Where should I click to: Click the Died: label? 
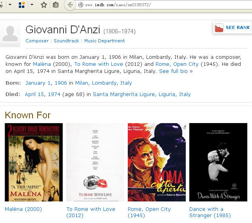pyautogui.click(x=13, y=94)
